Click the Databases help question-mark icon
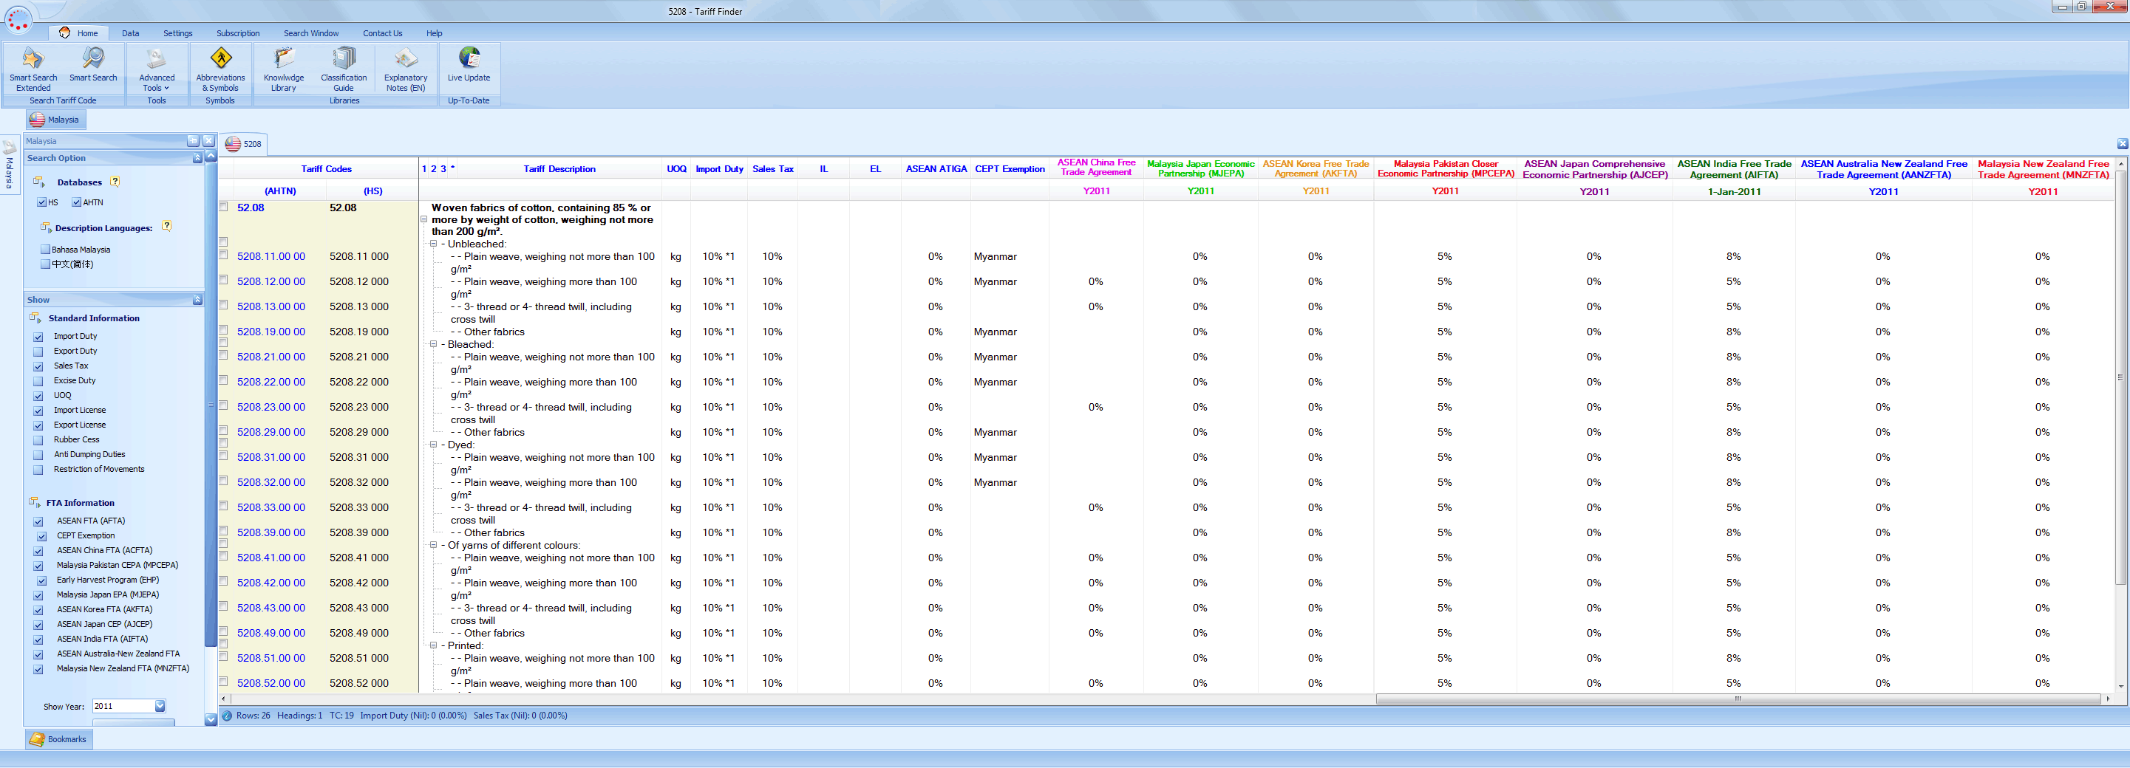 (x=115, y=182)
